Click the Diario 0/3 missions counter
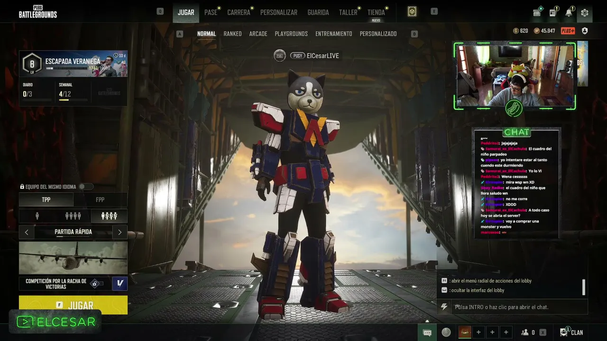 click(x=37, y=92)
